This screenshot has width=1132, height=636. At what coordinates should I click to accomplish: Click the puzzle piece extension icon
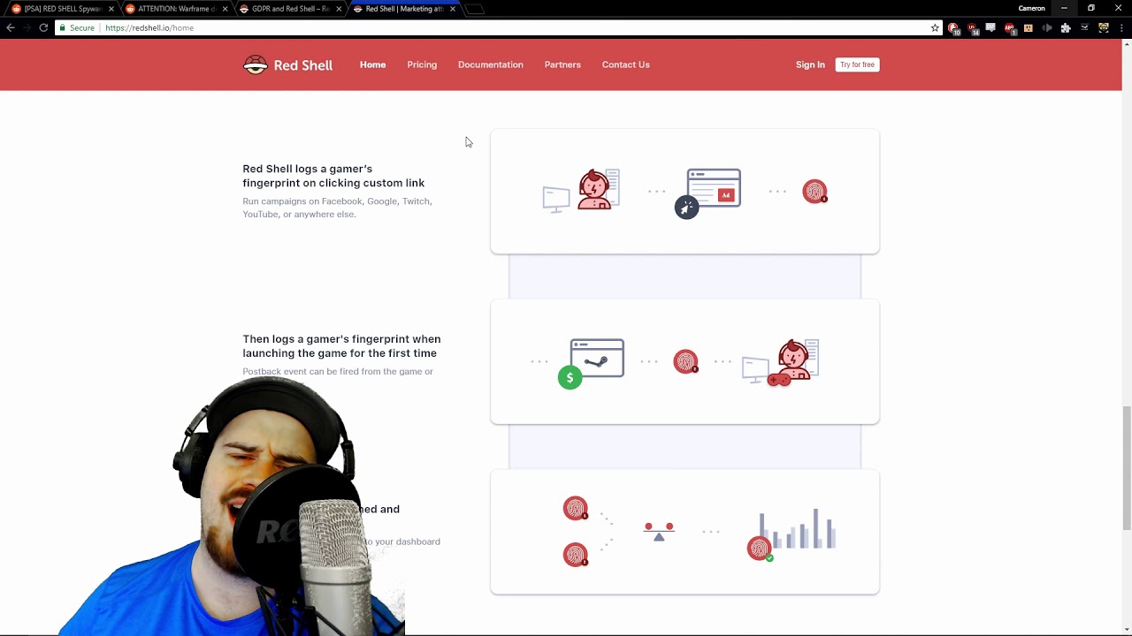[1066, 28]
